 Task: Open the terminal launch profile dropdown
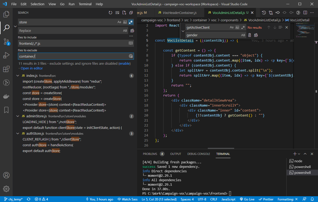point(299,154)
